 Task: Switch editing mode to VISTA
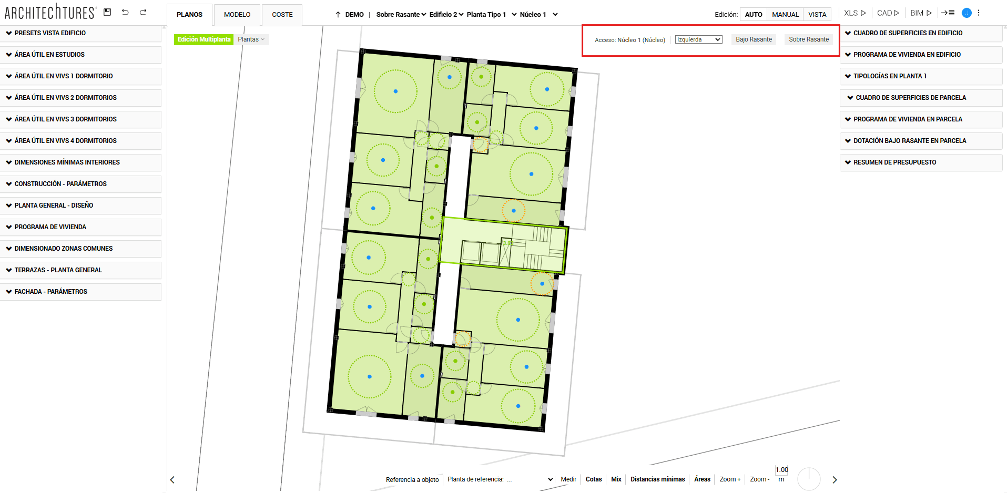pos(817,15)
